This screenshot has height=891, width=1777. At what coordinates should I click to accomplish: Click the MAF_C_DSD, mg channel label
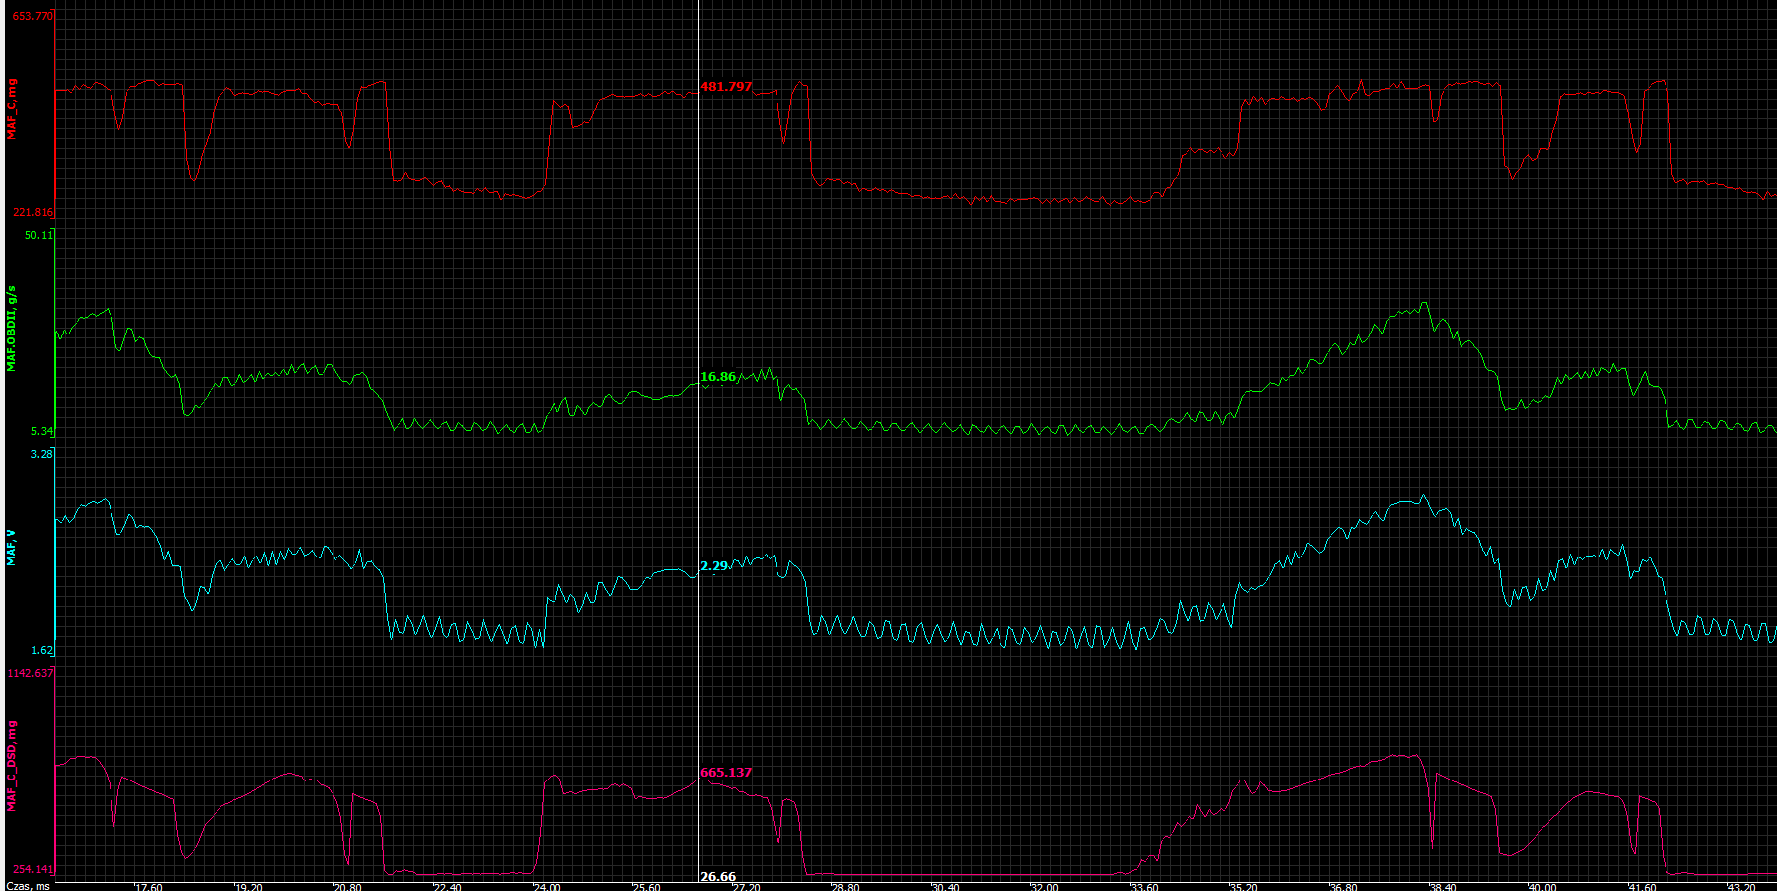pos(12,765)
